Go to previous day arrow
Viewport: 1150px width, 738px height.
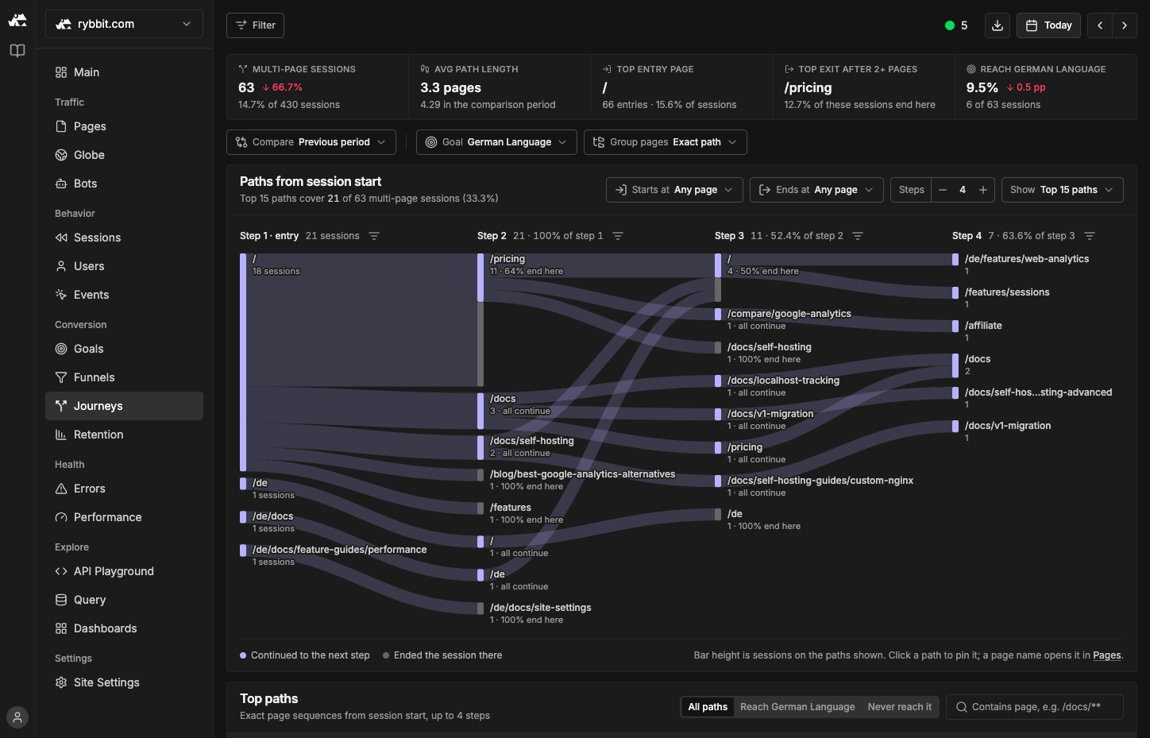point(1100,25)
